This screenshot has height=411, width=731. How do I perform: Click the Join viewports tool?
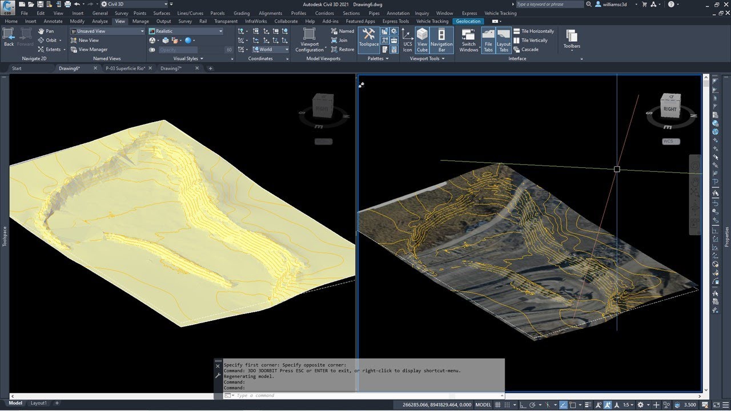click(339, 41)
